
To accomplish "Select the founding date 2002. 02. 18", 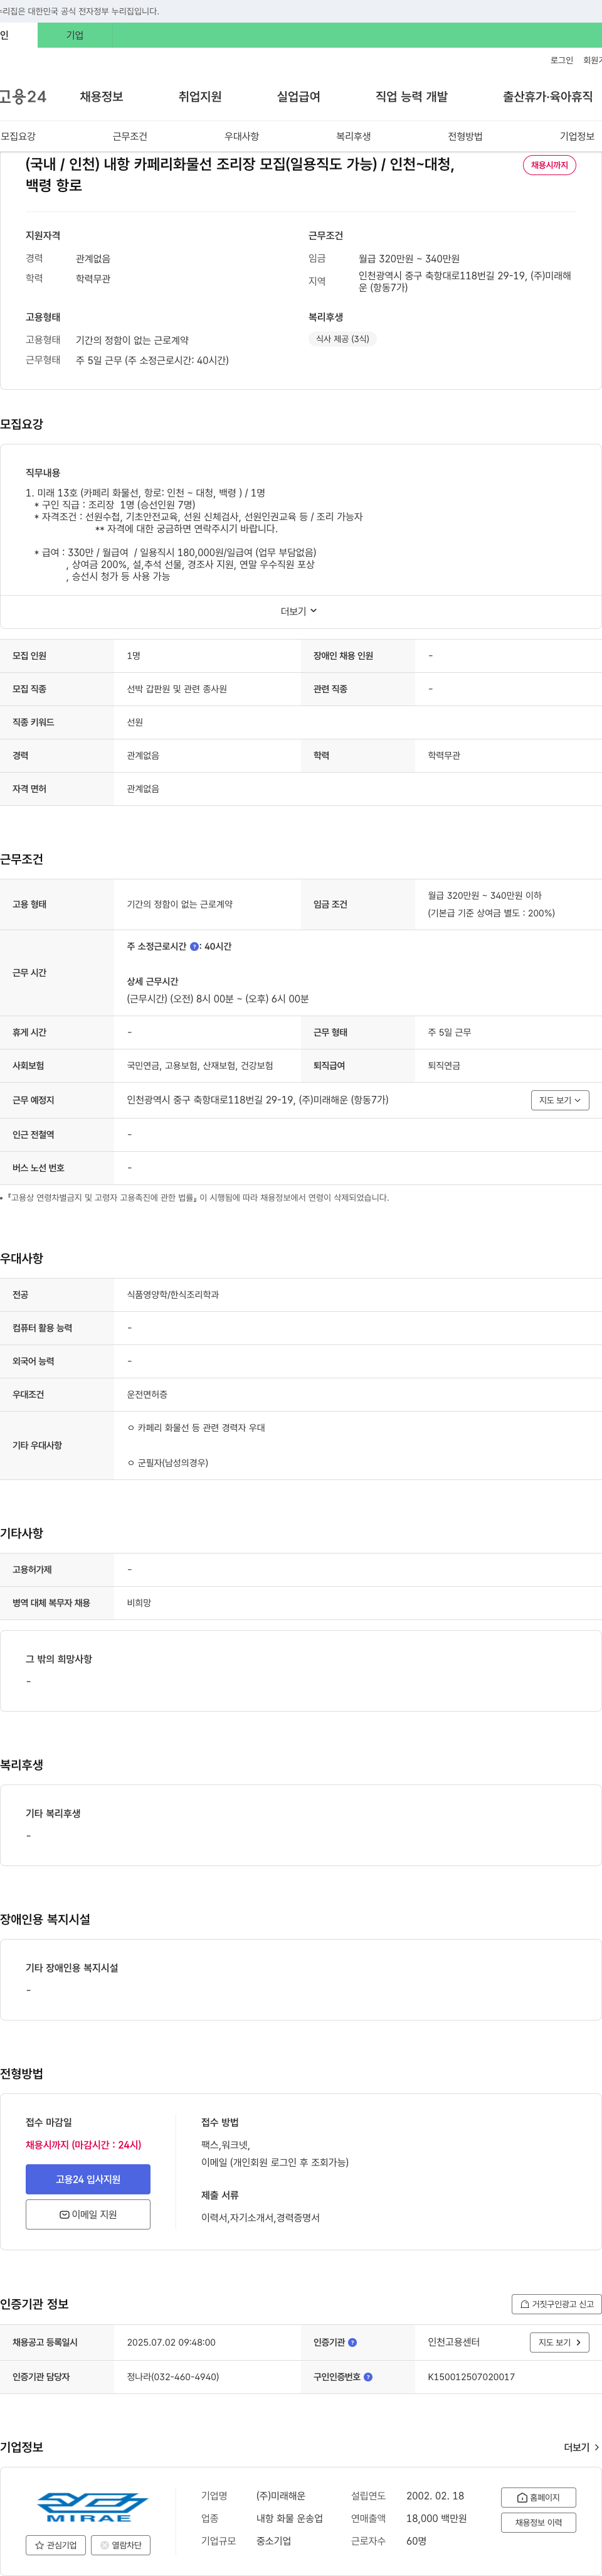I will tap(435, 2496).
